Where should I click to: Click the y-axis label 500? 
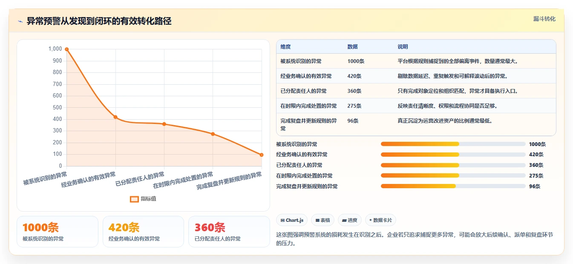click(x=58, y=107)
